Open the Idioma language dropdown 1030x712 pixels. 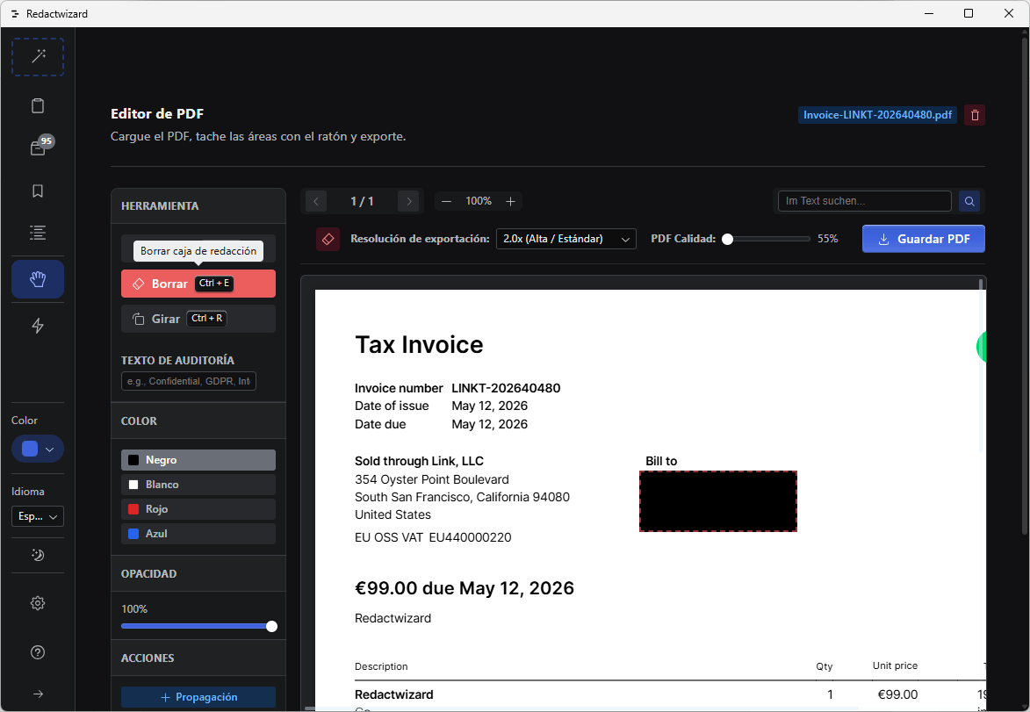point(38,516)
